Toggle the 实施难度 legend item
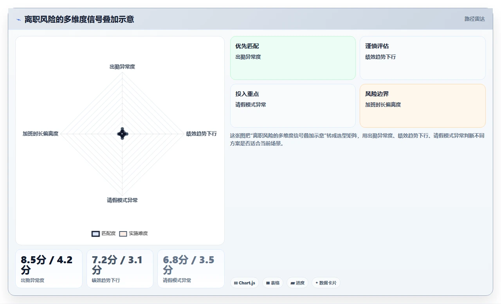The height and width of the screenshot is (304, 501). pyautogui.click(x=133, y=233)
